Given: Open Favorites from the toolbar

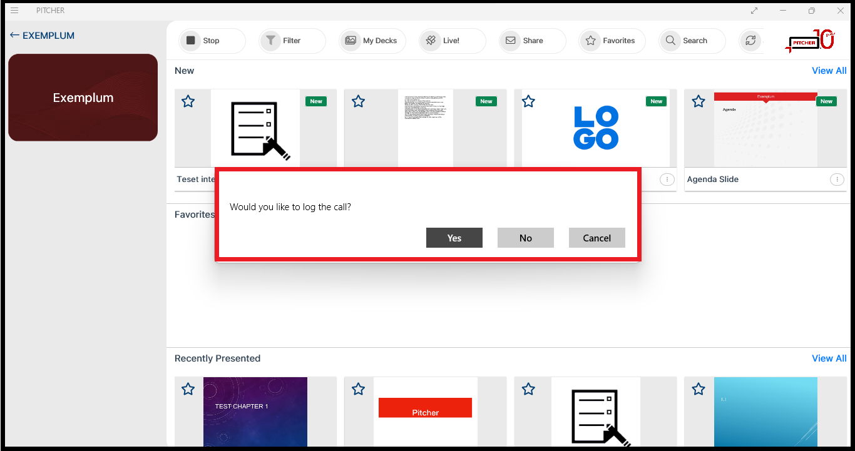Looking at the screenshot, I should coord(612,41).
